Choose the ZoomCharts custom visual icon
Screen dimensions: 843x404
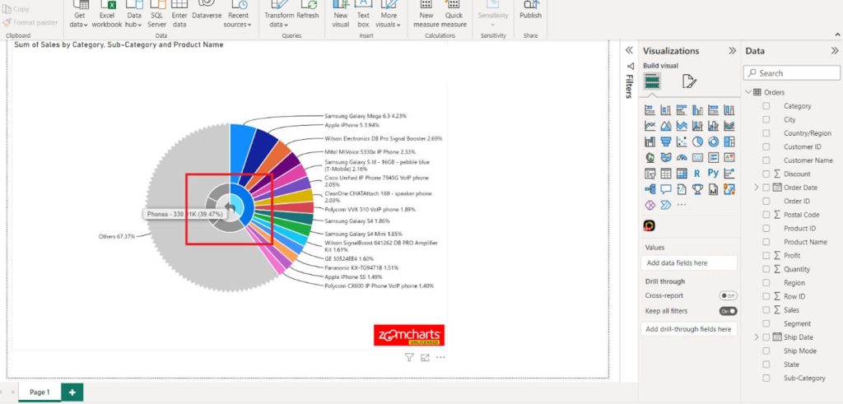[650, 226]
